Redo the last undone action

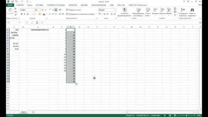coord(22,2)
